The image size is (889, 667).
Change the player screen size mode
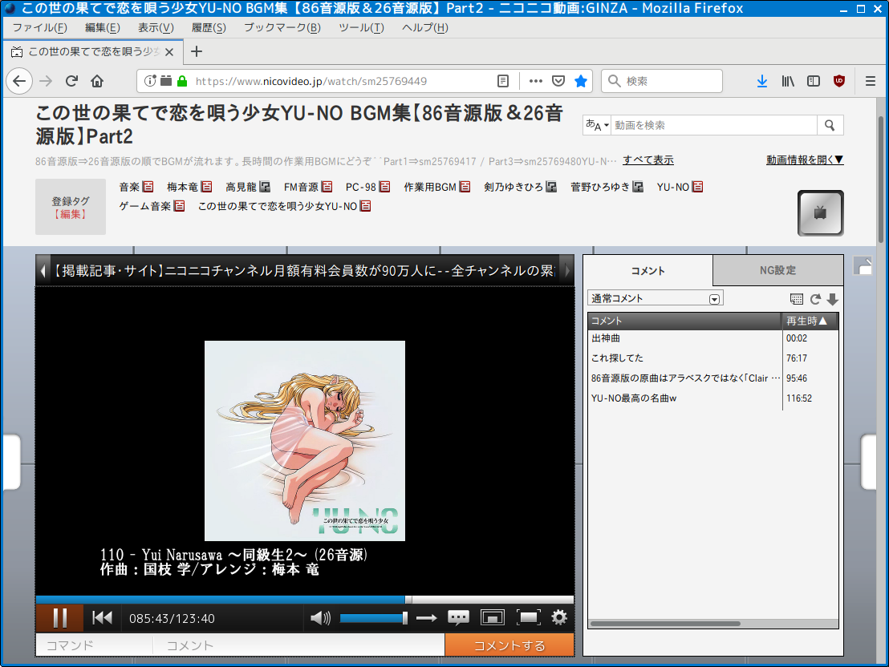[x=492, y=617]
